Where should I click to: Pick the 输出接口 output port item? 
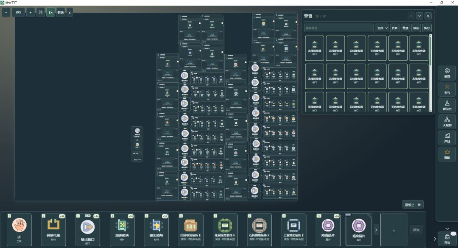point(88,230)
